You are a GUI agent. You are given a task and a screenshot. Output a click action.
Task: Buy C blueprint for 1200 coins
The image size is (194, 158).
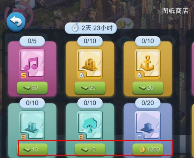pos(148,149)
